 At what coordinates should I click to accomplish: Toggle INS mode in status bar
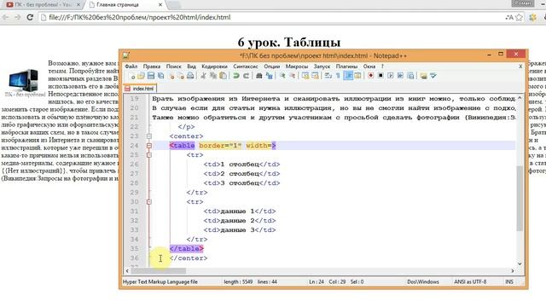(509, 281)
